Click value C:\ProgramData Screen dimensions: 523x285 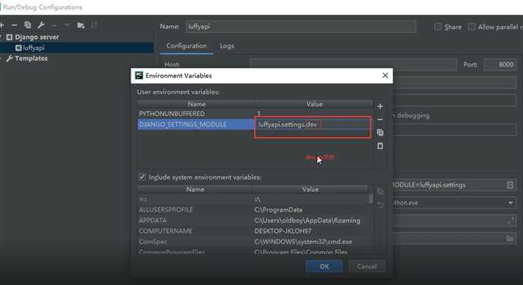coord(279,210)
